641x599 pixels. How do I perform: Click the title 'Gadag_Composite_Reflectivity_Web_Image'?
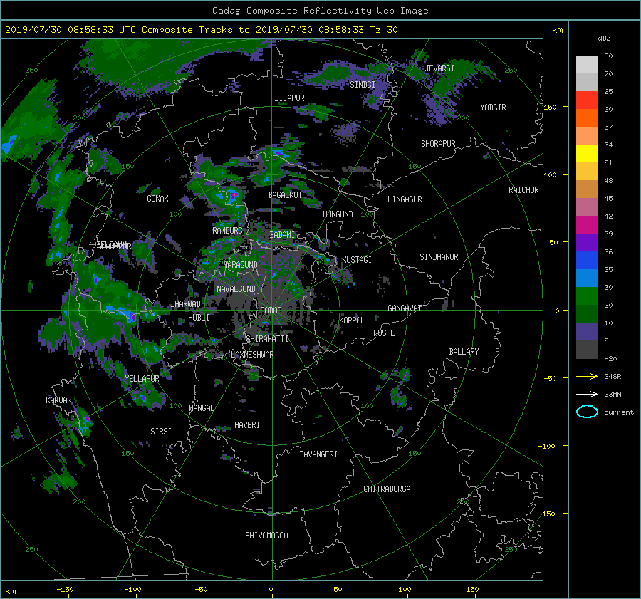pyautogui.click(x=320, y=11)
